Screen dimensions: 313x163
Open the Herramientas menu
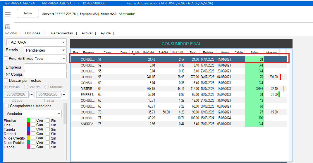(x=61, y=33)
